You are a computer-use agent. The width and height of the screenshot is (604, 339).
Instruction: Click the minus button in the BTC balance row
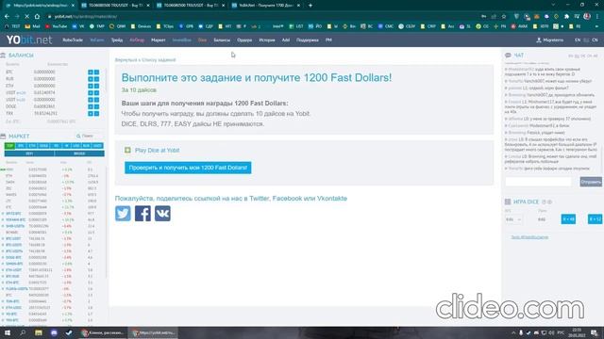96,72
